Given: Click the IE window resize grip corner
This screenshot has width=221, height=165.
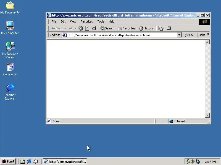Looking at the screenshot, I should pos(209,122).
